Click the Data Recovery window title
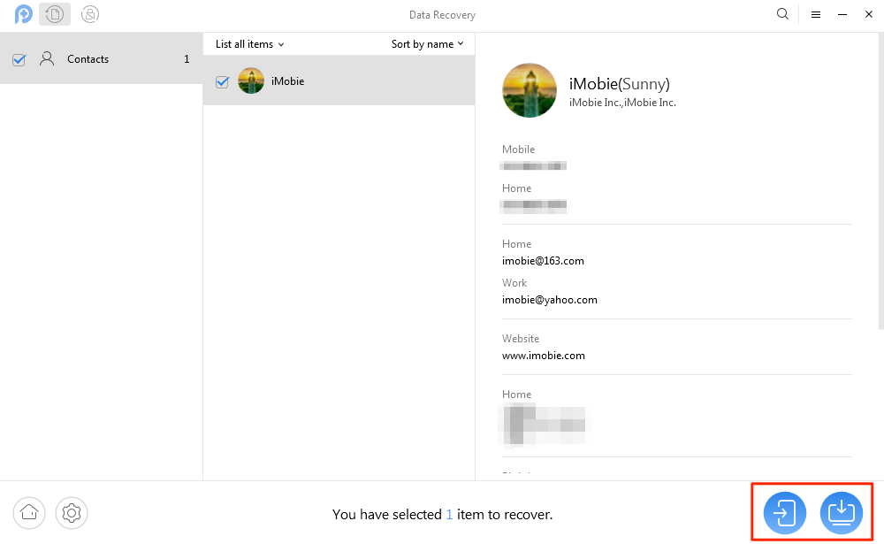Viewport: 884px width, 544px height. 442,15
